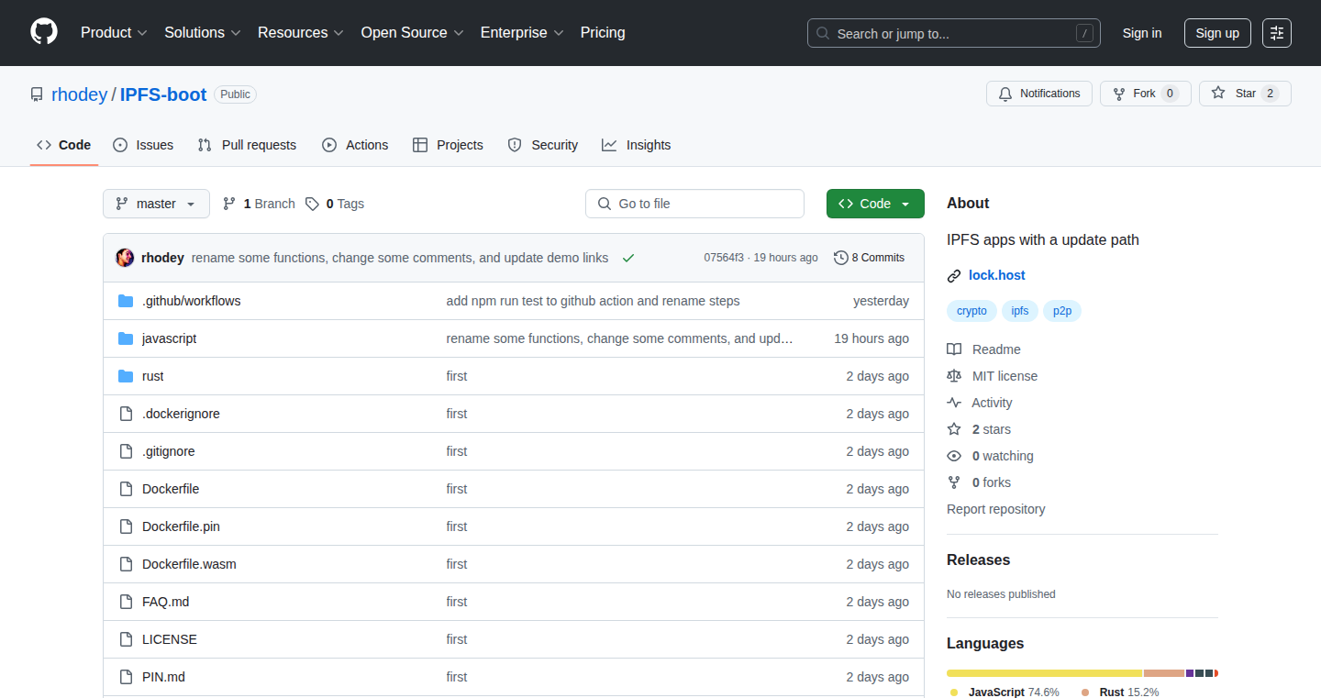The width and height of the screenshot is (1321, 698).
Task: Open the FAQ.md file
Action: click(166, 602)
